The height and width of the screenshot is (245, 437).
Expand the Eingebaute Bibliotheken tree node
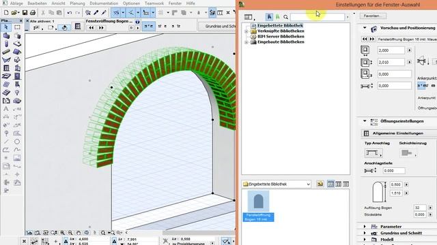[246, 42]
